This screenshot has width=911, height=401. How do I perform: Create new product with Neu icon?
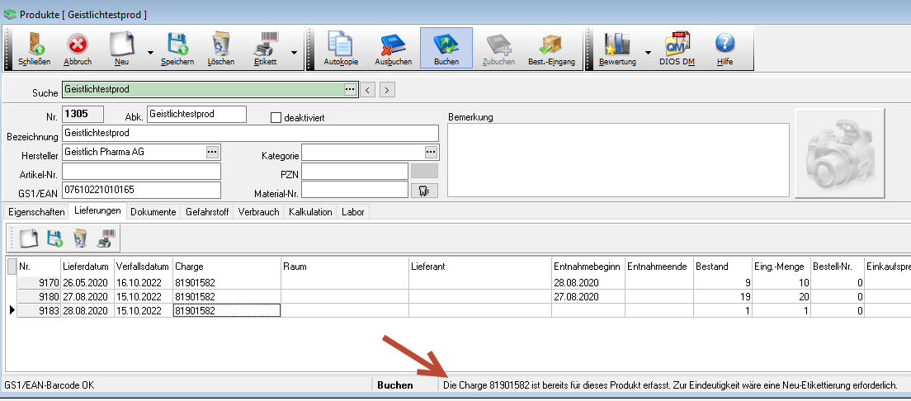click(x=122, y=49)
